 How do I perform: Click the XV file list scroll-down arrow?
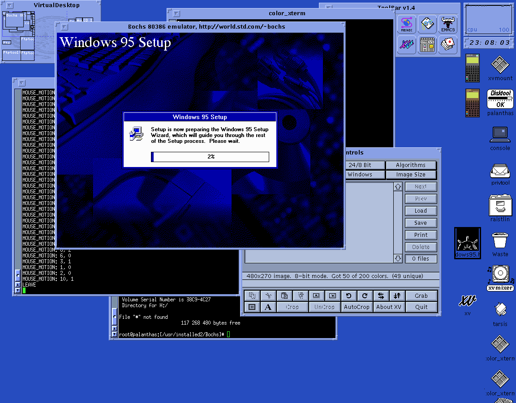(398, 258)
